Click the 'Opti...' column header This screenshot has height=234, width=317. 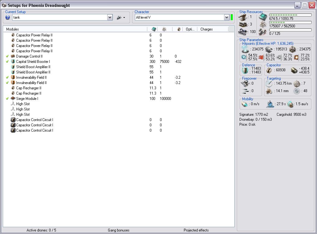pyautogui.click(x=190, y=29)
